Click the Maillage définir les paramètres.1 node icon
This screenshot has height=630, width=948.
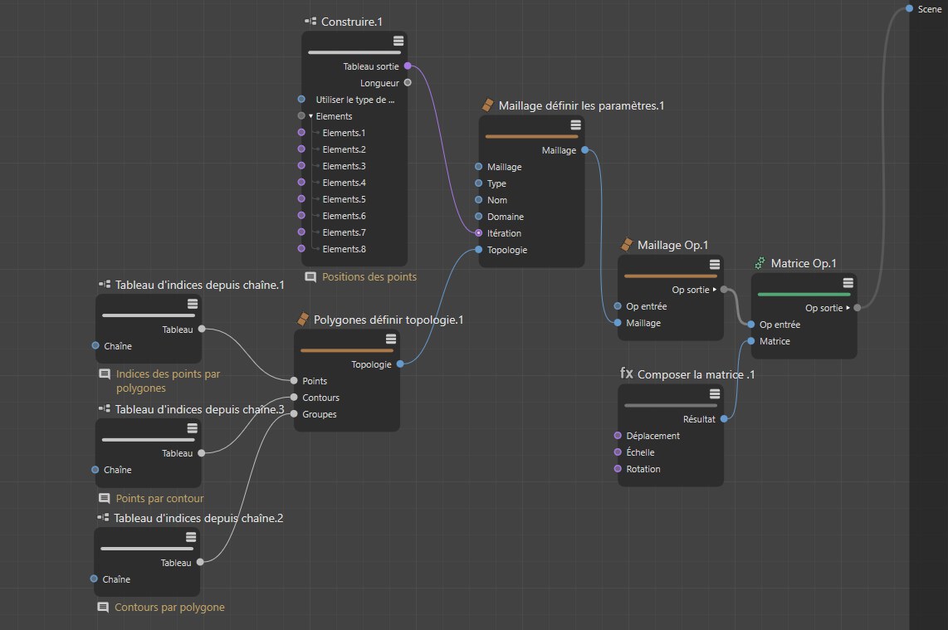488,105
